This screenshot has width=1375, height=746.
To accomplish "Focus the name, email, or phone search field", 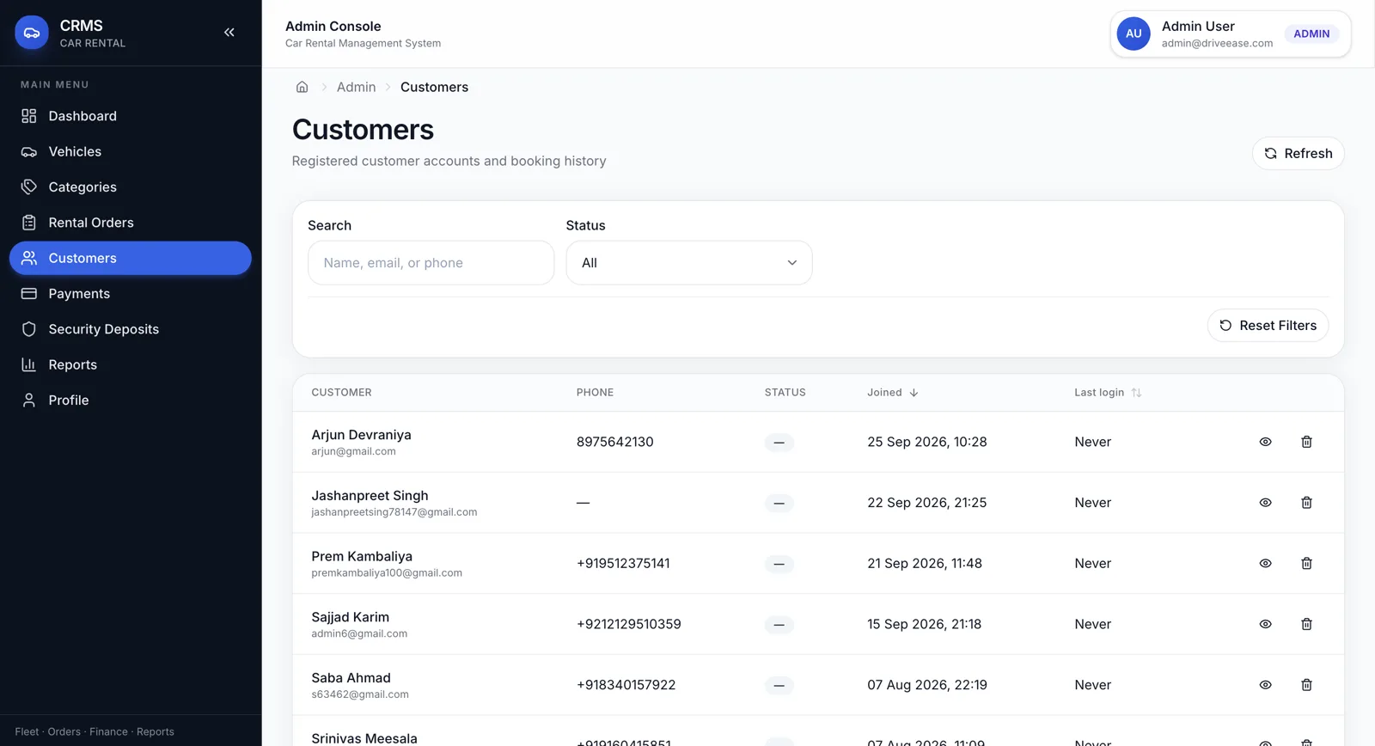I will pos(431,263).
